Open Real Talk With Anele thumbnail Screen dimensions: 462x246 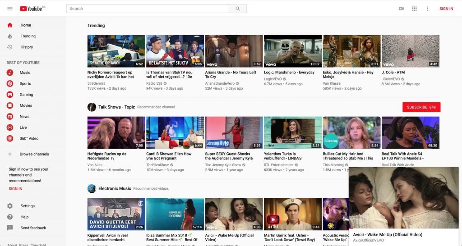(411, 133)
